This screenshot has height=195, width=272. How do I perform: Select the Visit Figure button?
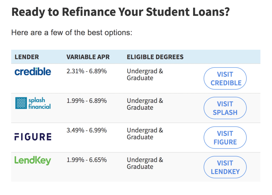(x=225, y=138)
